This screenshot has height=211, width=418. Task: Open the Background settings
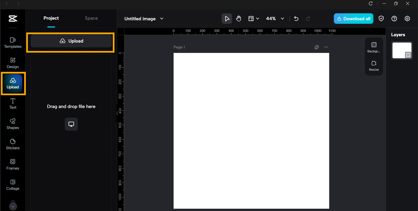[374, 47]
